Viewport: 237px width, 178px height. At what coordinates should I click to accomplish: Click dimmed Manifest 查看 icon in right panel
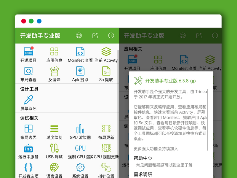(x=184, y=60)
